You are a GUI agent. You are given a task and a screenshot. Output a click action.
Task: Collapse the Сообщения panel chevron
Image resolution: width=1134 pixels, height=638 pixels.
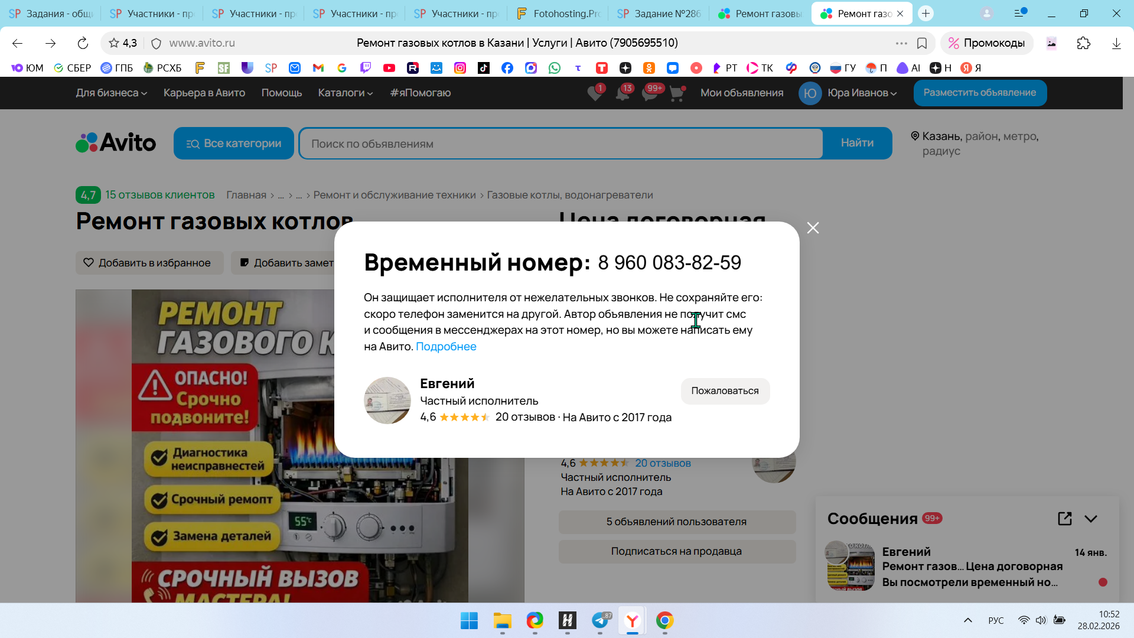(1091, 519)
